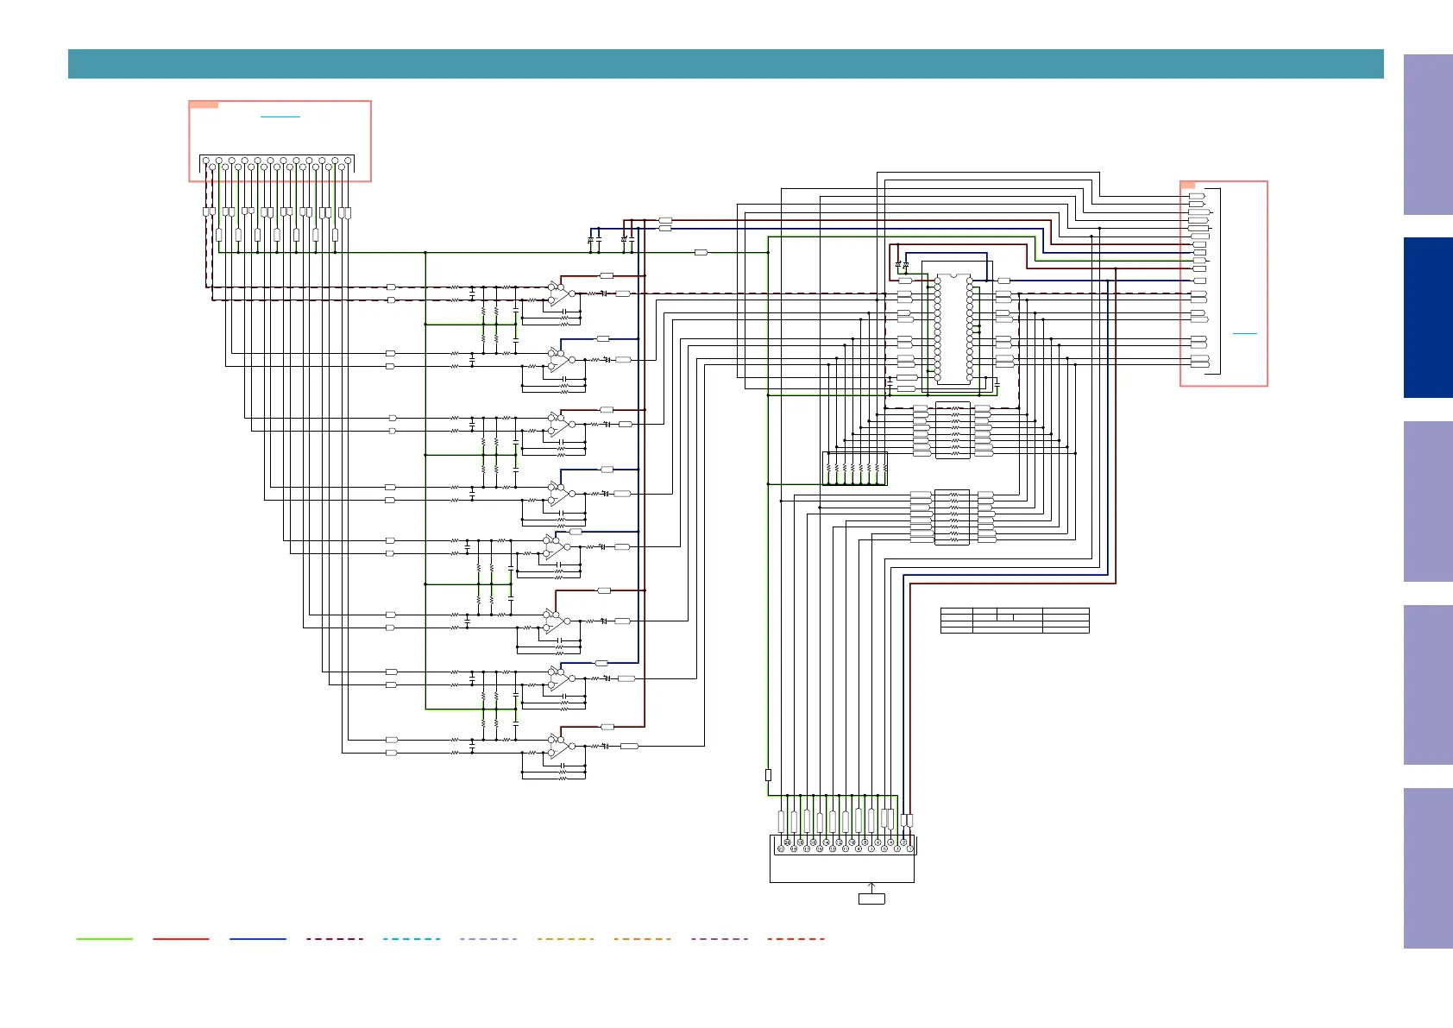Click the topmost op-amp triangle symbol

point(560,293)
